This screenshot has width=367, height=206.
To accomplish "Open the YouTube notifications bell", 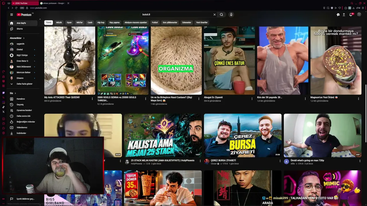I will pyautogui.click(x=351, y=15).
